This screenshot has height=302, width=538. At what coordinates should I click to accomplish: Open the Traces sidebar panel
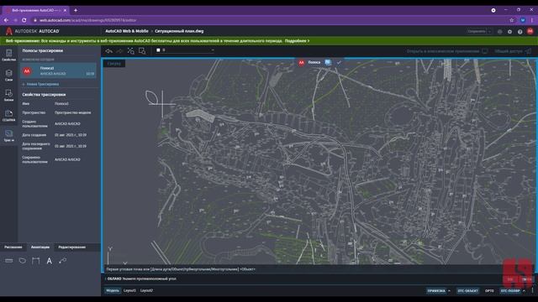pyautogui.click(x=9, y=136)
